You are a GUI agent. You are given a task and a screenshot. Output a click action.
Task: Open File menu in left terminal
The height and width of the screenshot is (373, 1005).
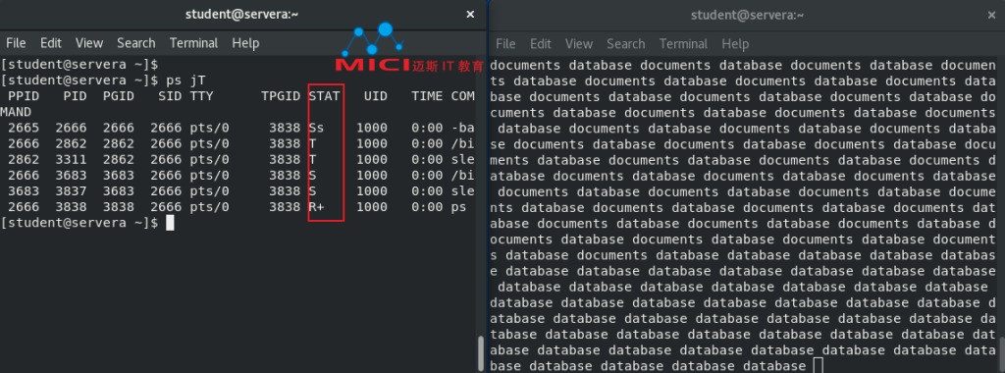coord(16,43)
